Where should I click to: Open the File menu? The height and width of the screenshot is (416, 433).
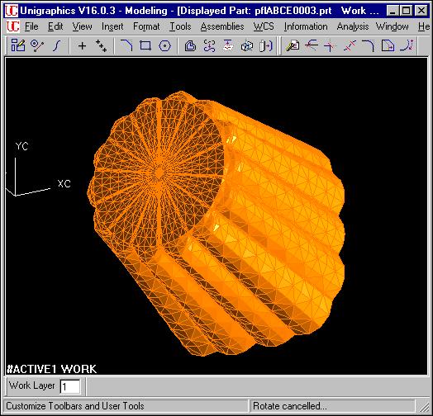pyautogui.click(x=31, y=26)
